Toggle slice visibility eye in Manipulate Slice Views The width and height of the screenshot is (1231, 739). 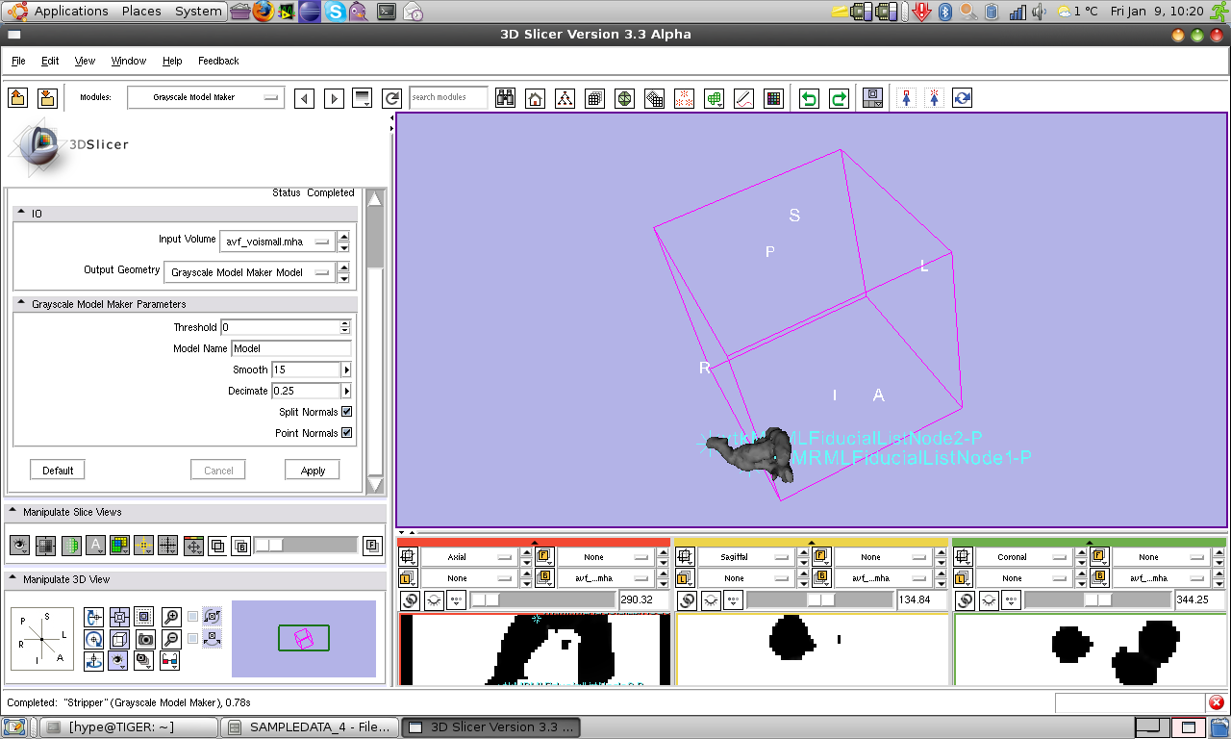[19, 546]
